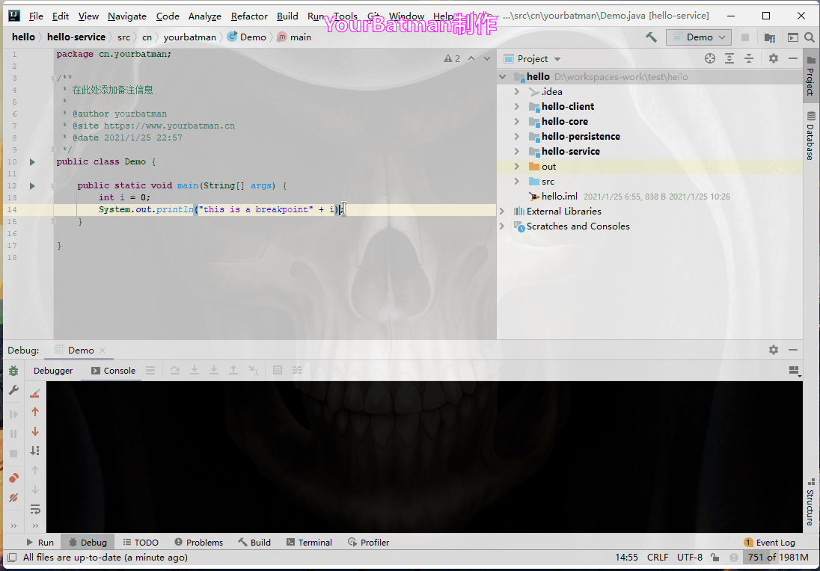Click the memory usage indicator
The width and height of the screenshot is (820, 571).
tap(778, 558)
